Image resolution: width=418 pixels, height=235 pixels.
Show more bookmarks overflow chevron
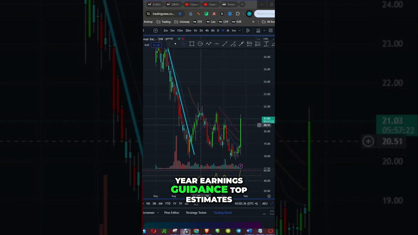253,22
